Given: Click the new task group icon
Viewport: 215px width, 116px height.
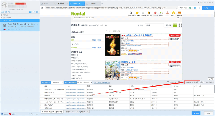Looking at the screenshot, I should pyautogui.click(x=34, y=12).
